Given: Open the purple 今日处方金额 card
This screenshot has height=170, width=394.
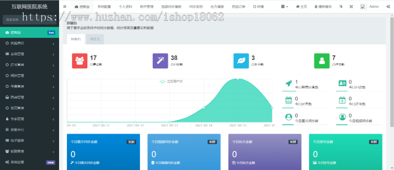Looking at the screenshot, I should (x=264, y=152).
